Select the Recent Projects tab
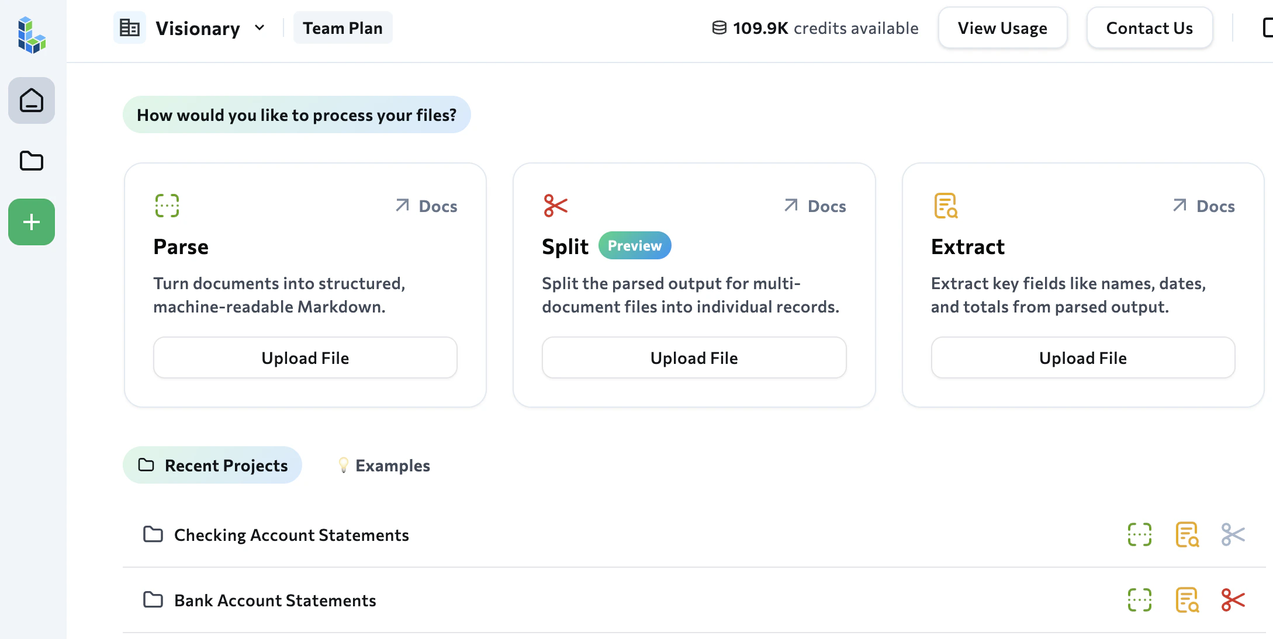Viewport: 1273px width, 639px height. [x=213, y=466]
